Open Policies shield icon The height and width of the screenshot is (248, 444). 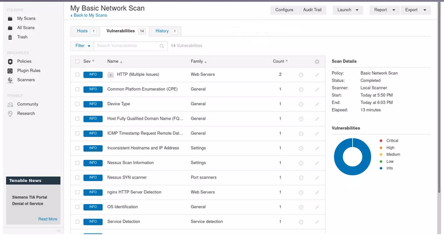(10, 61)
